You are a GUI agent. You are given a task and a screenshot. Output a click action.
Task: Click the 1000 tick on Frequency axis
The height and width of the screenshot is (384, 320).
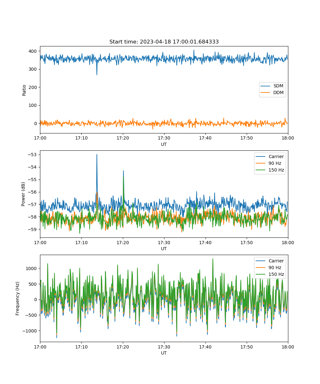[x=32, y=268]
